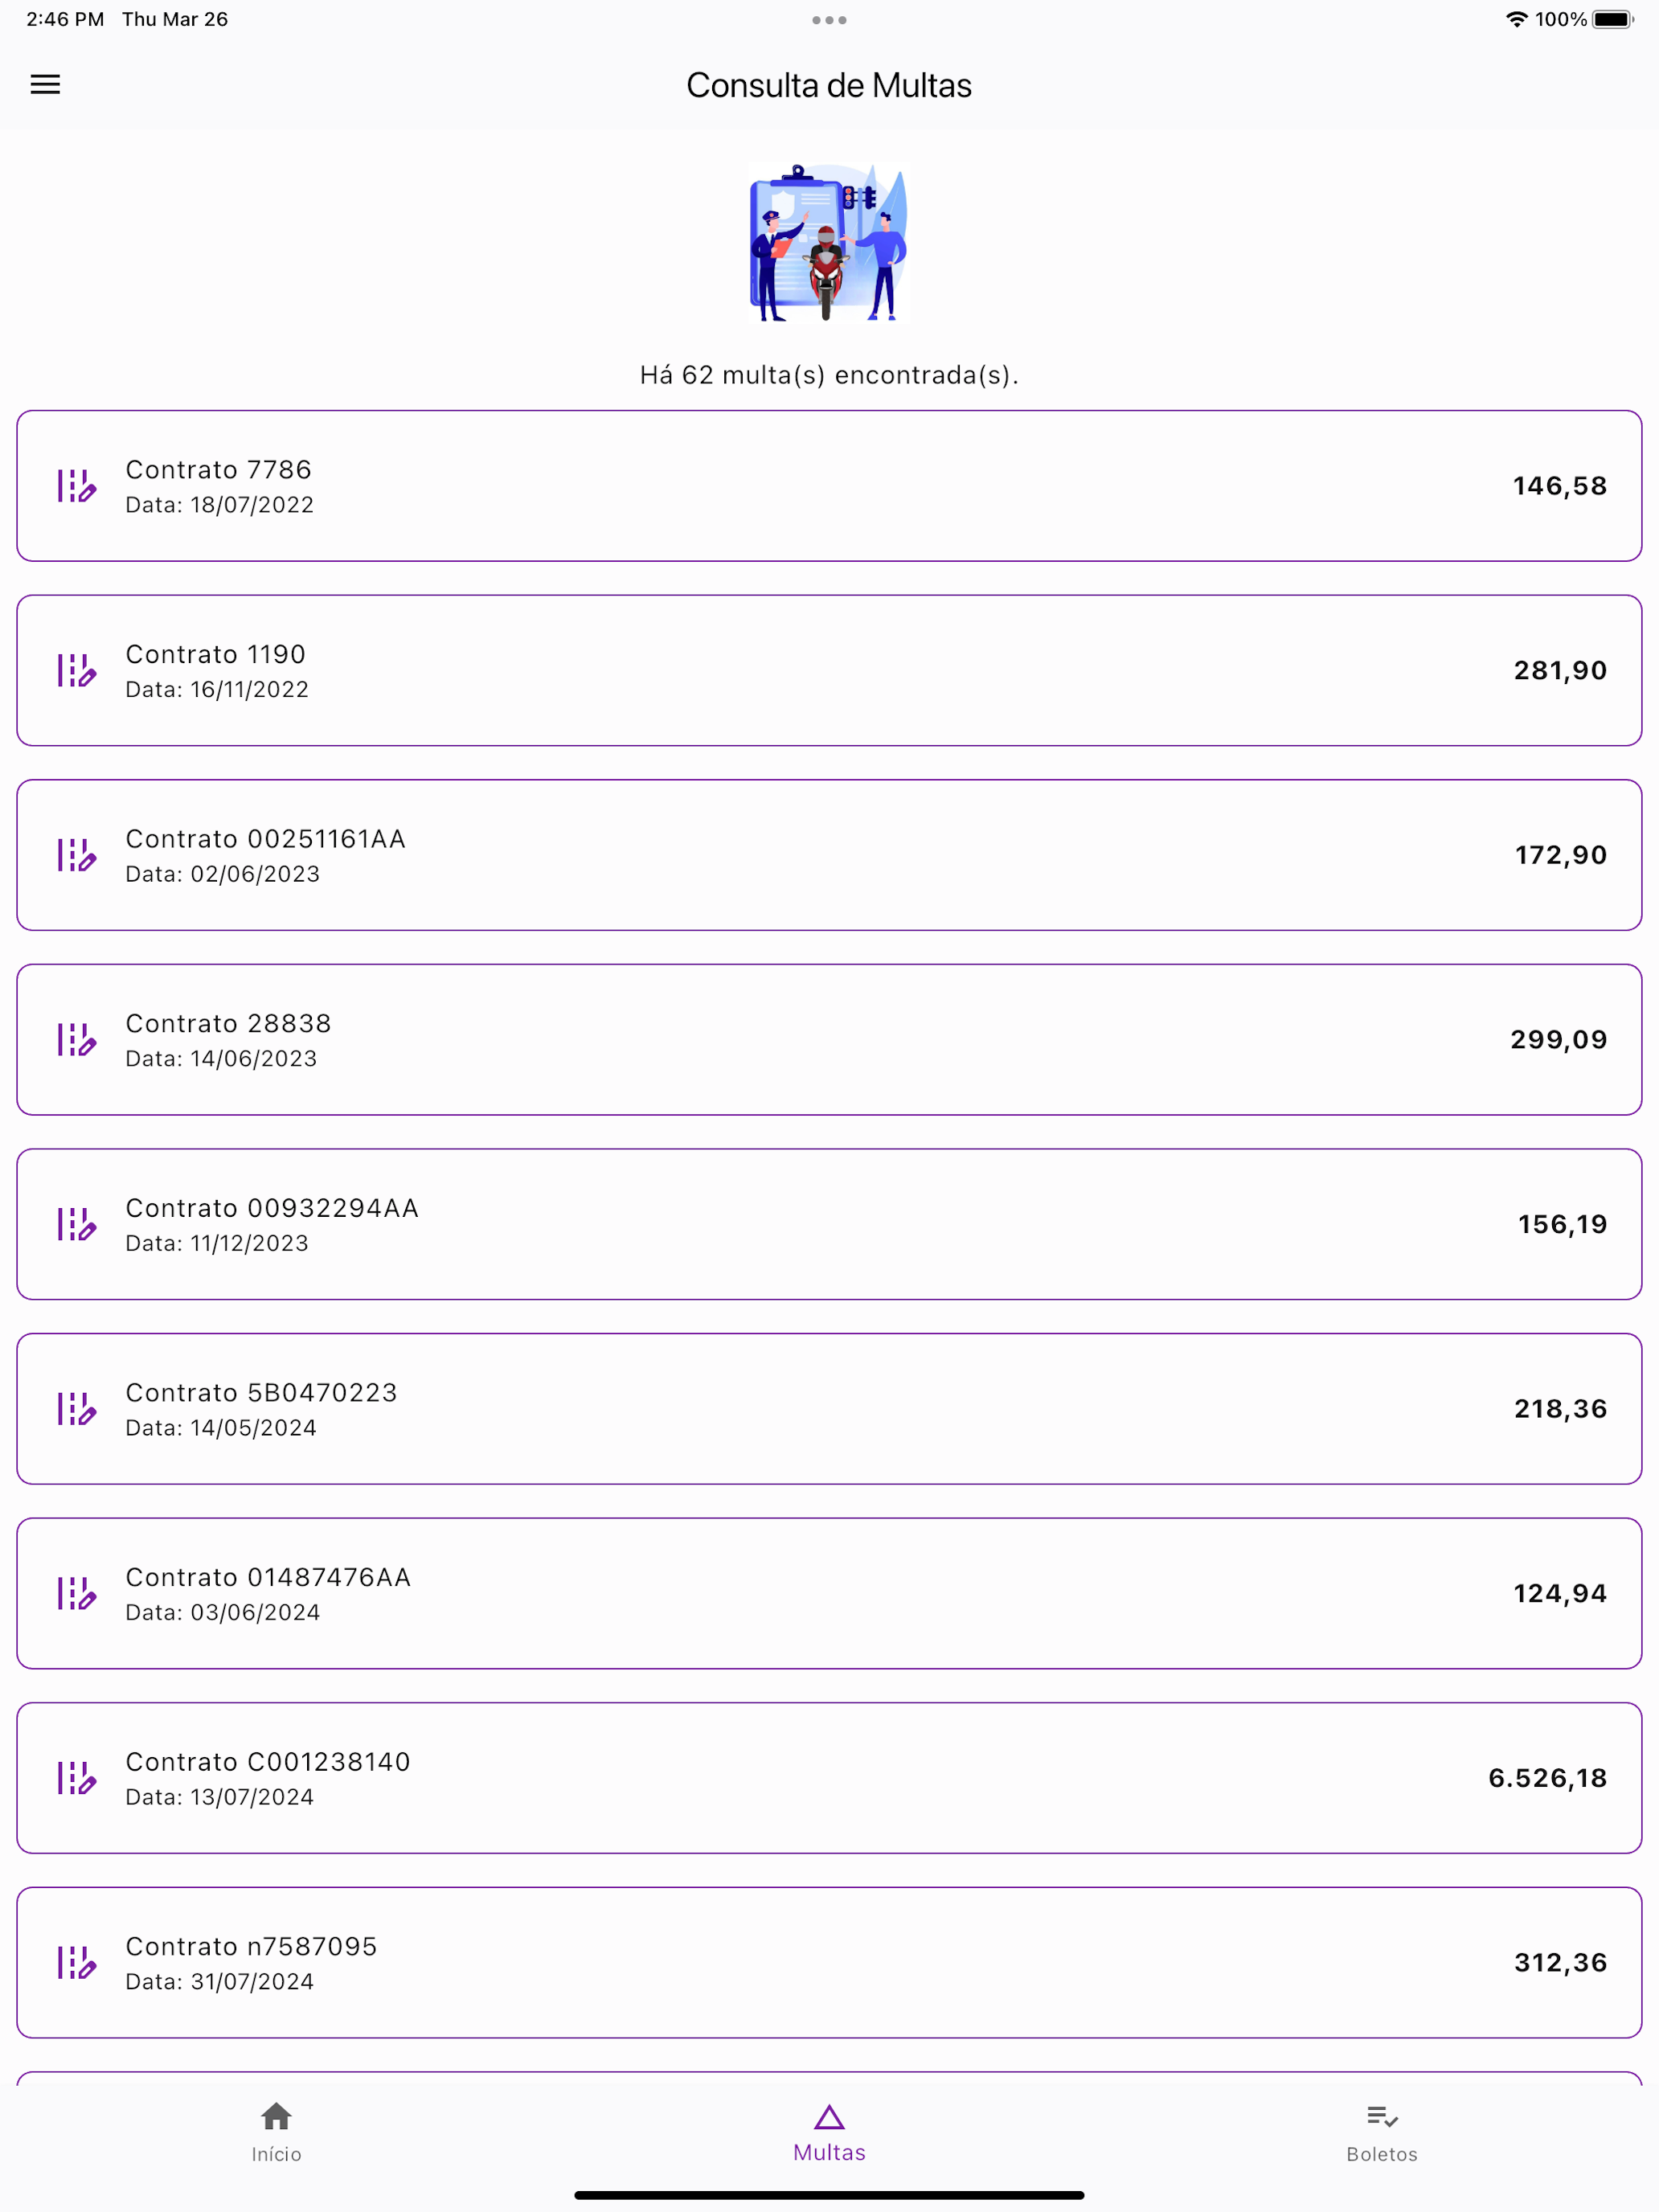Click the 146,58 fine amount
1659x2212 pixels.
[1559, 486]
